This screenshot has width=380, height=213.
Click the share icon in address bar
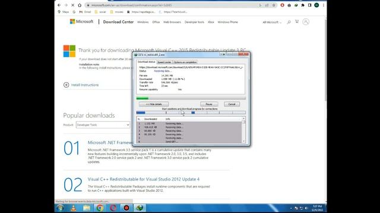pyautogui.click(x=267, y=5)
